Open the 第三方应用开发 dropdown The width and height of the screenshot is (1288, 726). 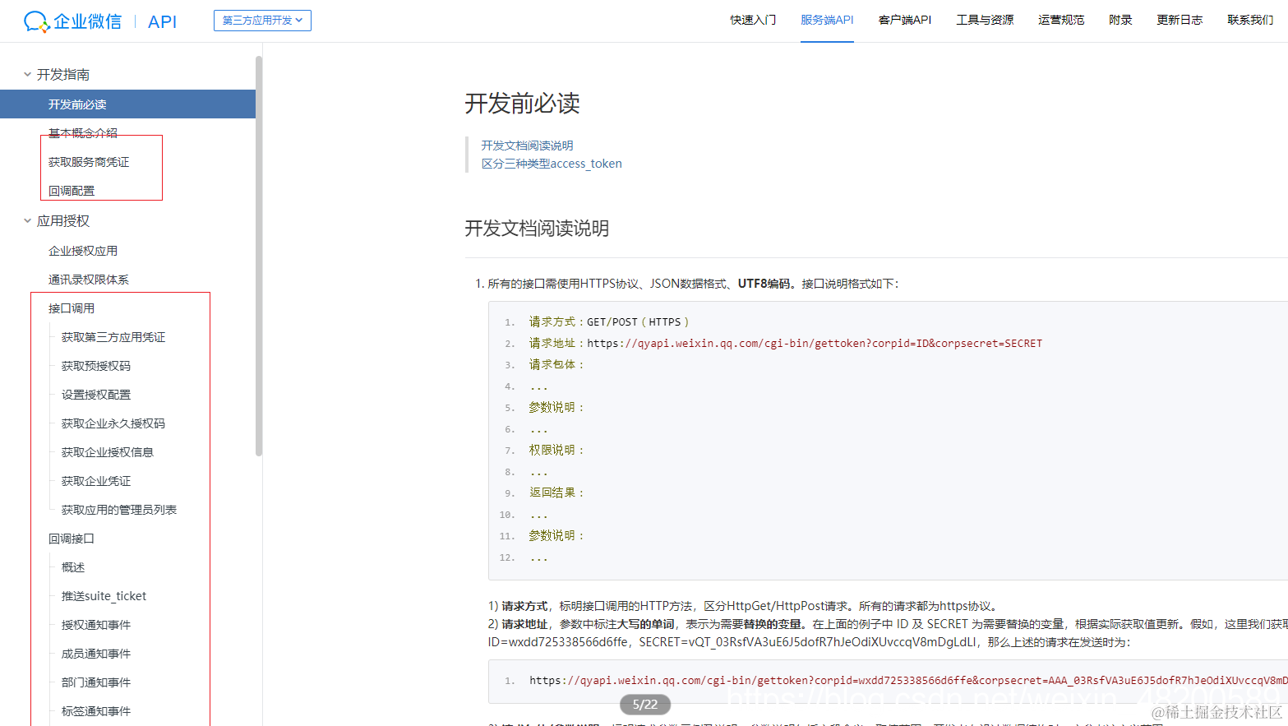pyautogui.click(x=261, y=21)
